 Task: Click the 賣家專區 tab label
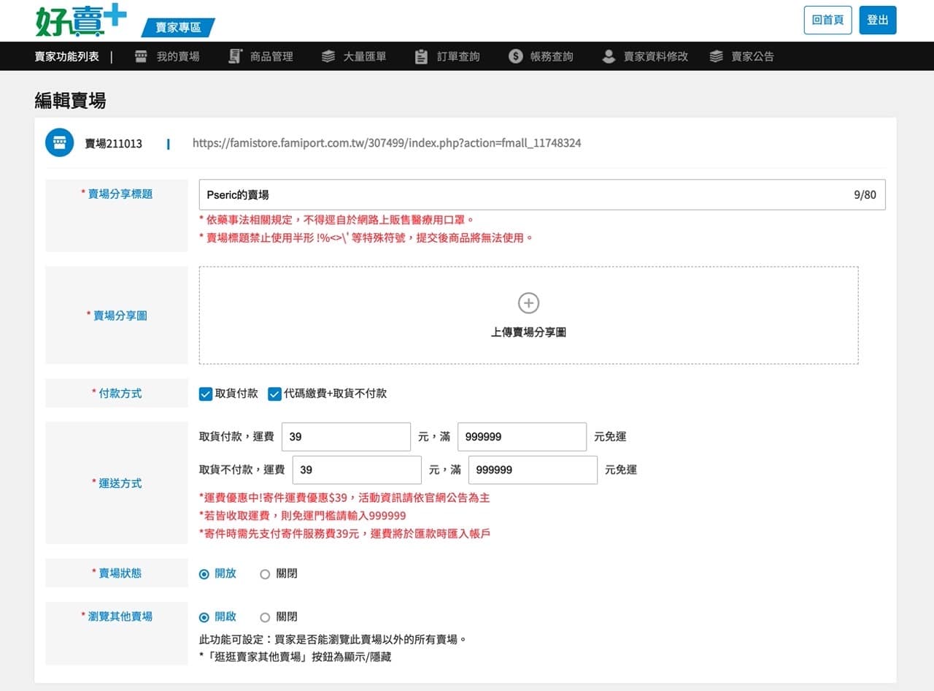(x=178, y=27)
